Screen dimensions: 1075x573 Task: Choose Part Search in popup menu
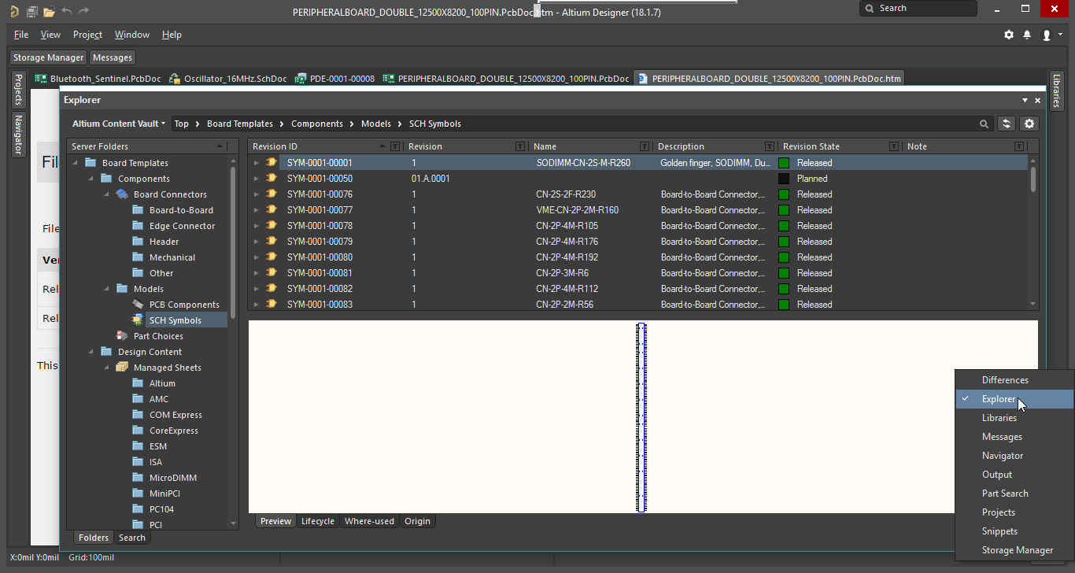(x=1014, y=494)
